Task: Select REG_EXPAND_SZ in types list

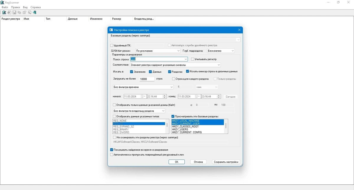Action: pyautogui.click(x=139, y=127)
